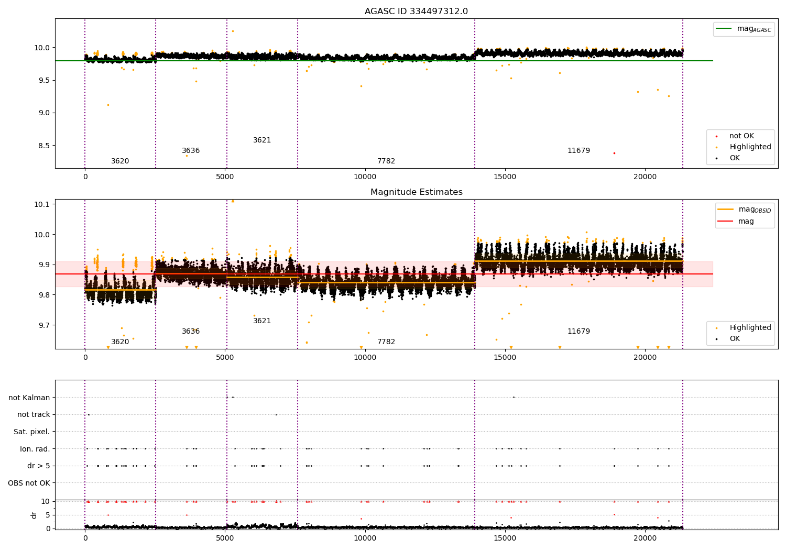The height and width of the screenshot is (550, 786).
Task: Click obsid label 3620 in Magnitude Estimates plot
Action: (120, 342)
